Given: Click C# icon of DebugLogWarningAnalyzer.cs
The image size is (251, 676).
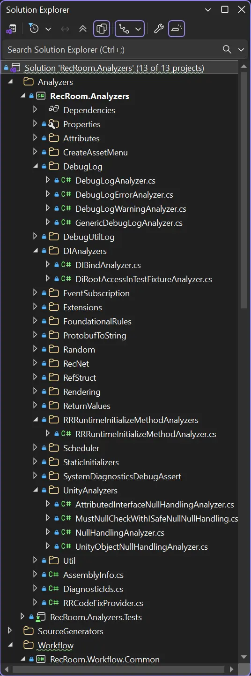Looking at the screenshot, I should coord(66,209).
